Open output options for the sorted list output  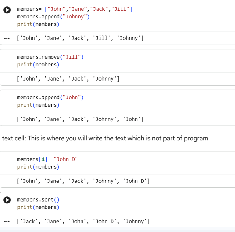pos(7,222)
